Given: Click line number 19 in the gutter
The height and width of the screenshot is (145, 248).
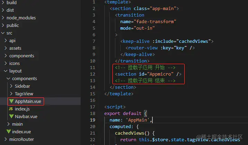Looking at the screenshot, I should [x=92, y=120].
